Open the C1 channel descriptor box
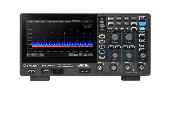Viewport: 171px width, 114px height. 31,55
